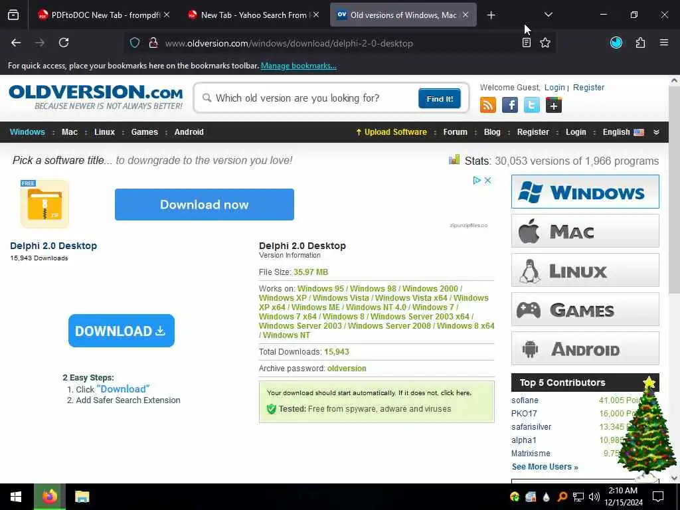The height and width of the screenshot is (510, 680).
Task: Open the LINUX sidebar category button
Action: (585, 270)
